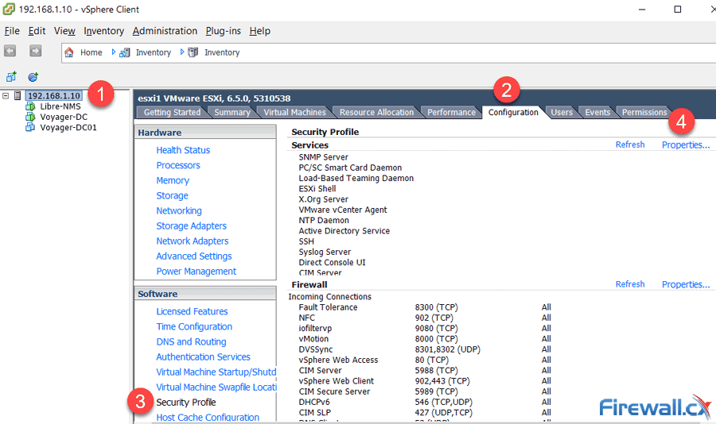Open Power Management link

(x=197, y=272)
